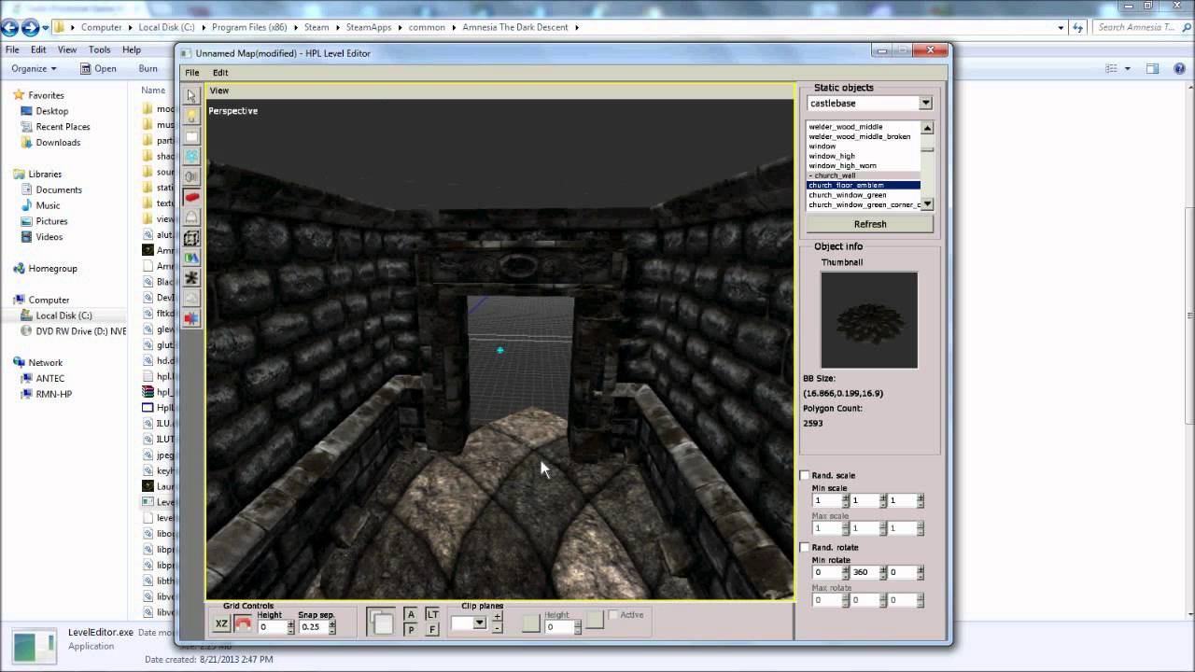Click grid Height stepper arrows
1195x672 pixels.
290,627
